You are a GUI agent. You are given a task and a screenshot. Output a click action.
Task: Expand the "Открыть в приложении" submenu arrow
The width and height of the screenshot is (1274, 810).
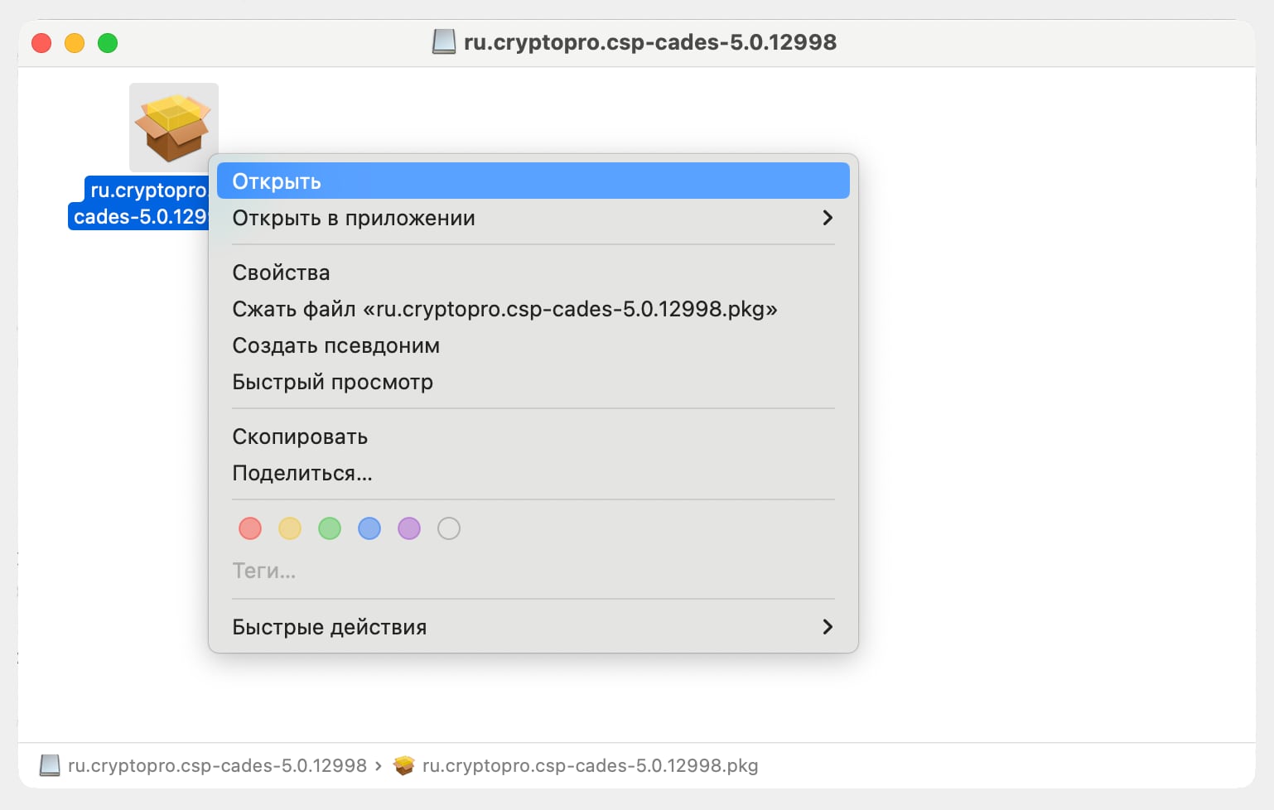click(x=827, y=218)
